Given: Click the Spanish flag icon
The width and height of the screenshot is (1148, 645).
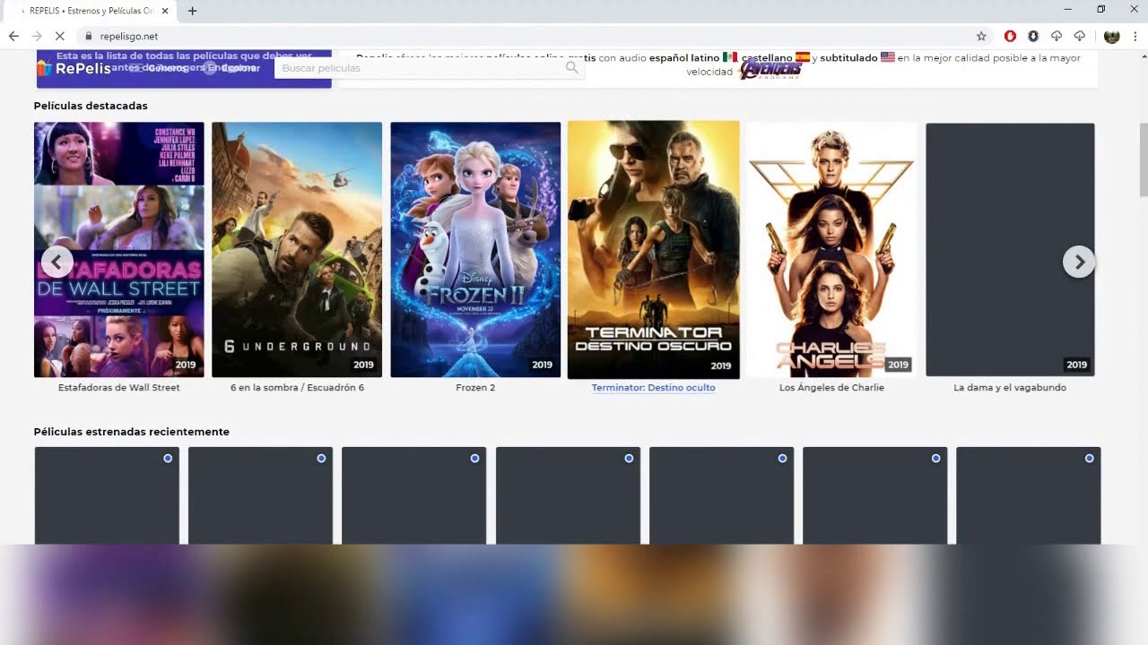Looking at the screenshot, I should point(803,57).
